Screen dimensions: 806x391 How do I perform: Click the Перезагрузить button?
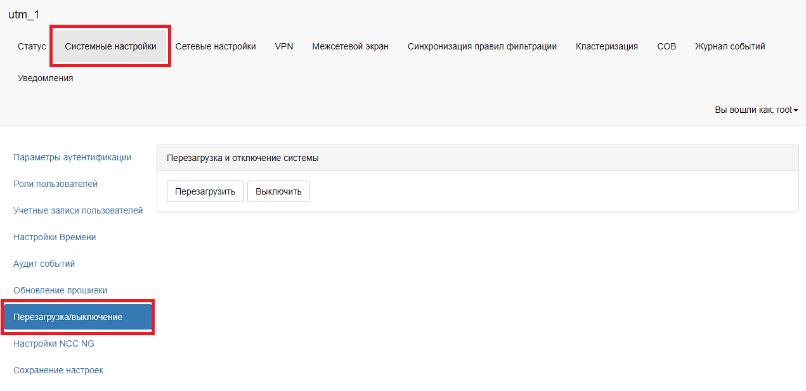click(205, 191)
